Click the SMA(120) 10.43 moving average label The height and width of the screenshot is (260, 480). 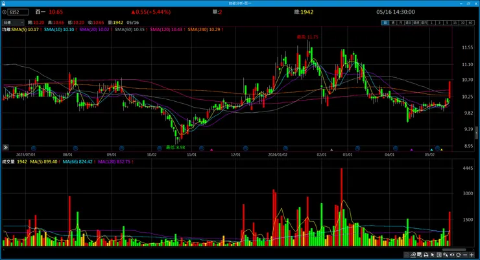[167, 29]
